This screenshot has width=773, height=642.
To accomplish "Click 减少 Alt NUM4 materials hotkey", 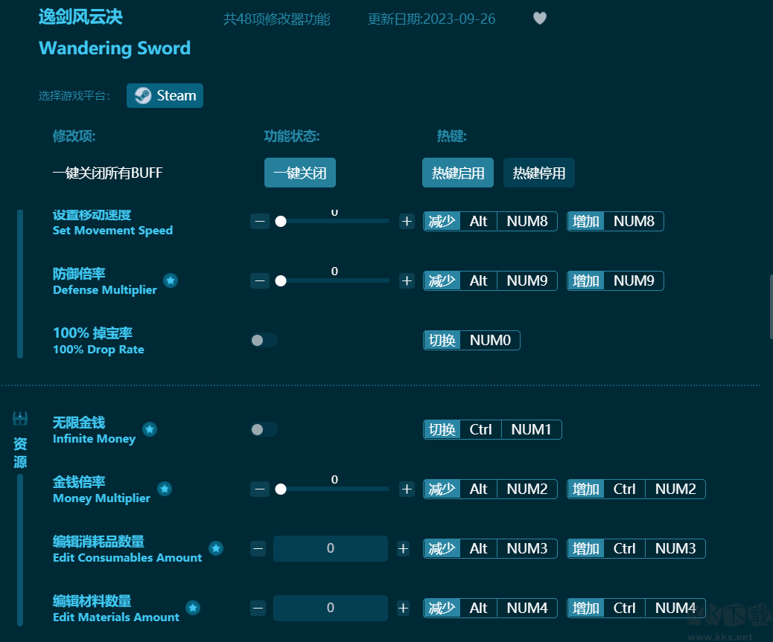I will pos(490,608).
